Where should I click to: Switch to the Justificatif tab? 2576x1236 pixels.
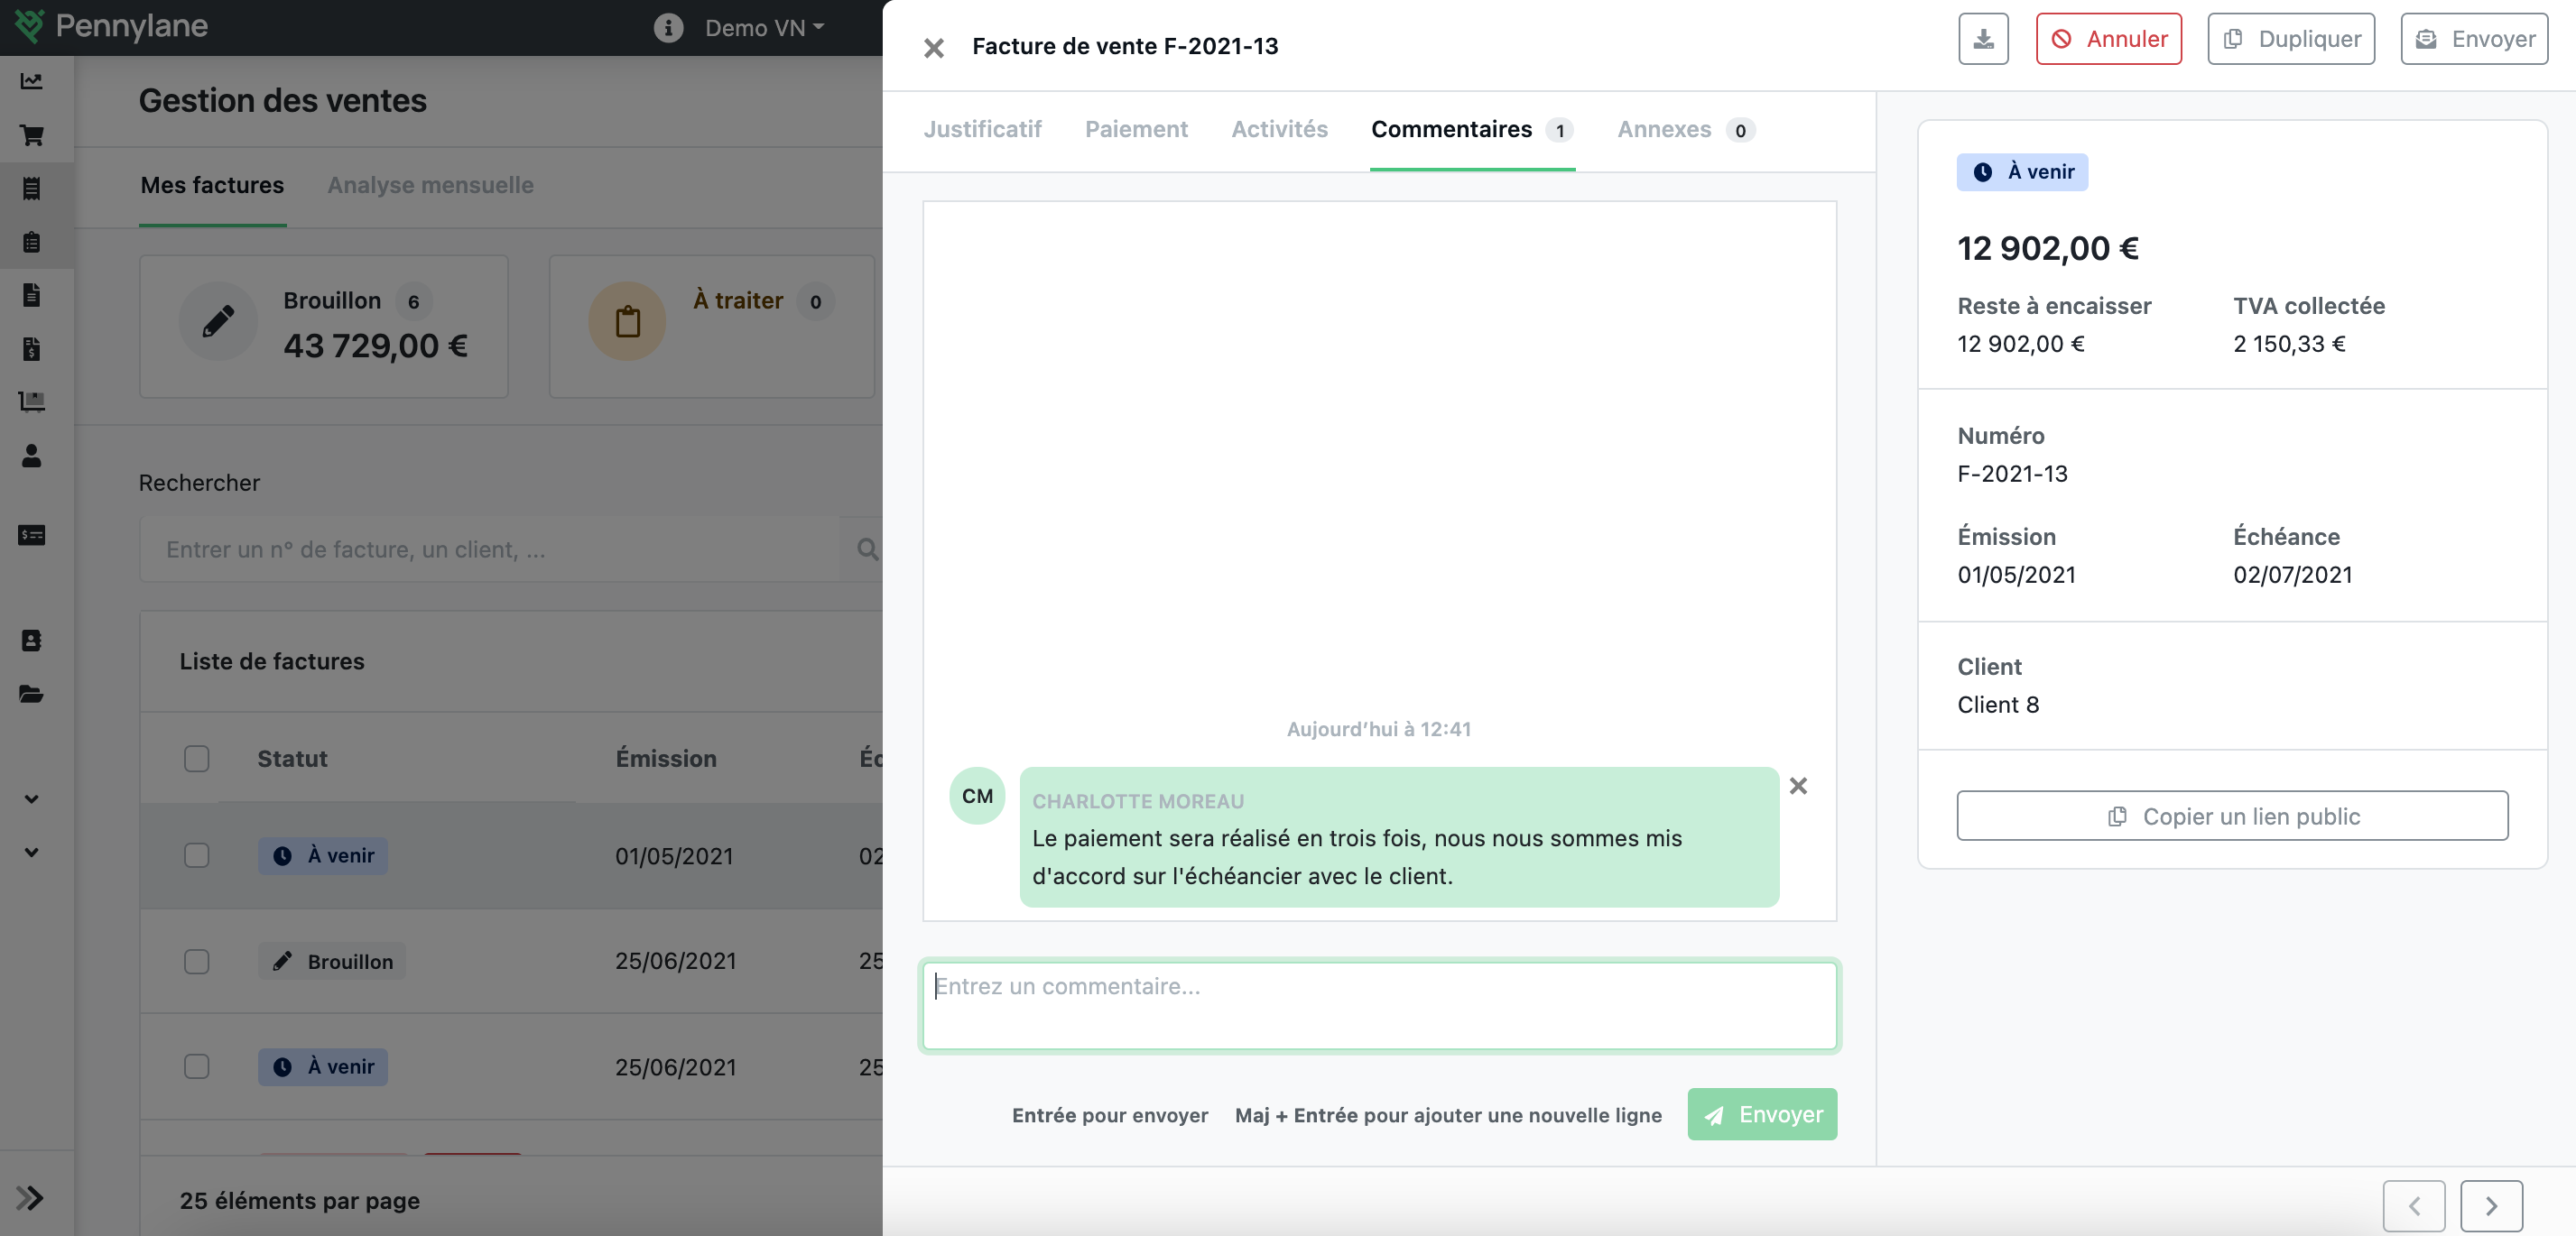[982, 129]
